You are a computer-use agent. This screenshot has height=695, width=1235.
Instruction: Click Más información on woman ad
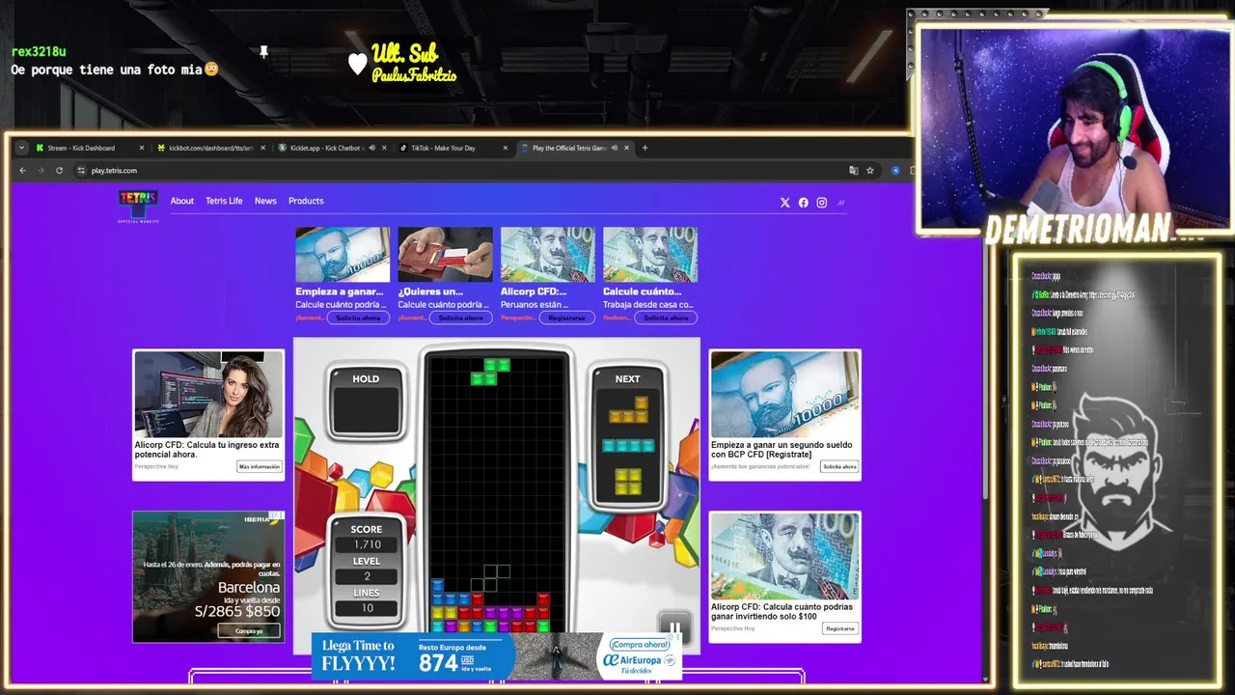coord(259,466)
